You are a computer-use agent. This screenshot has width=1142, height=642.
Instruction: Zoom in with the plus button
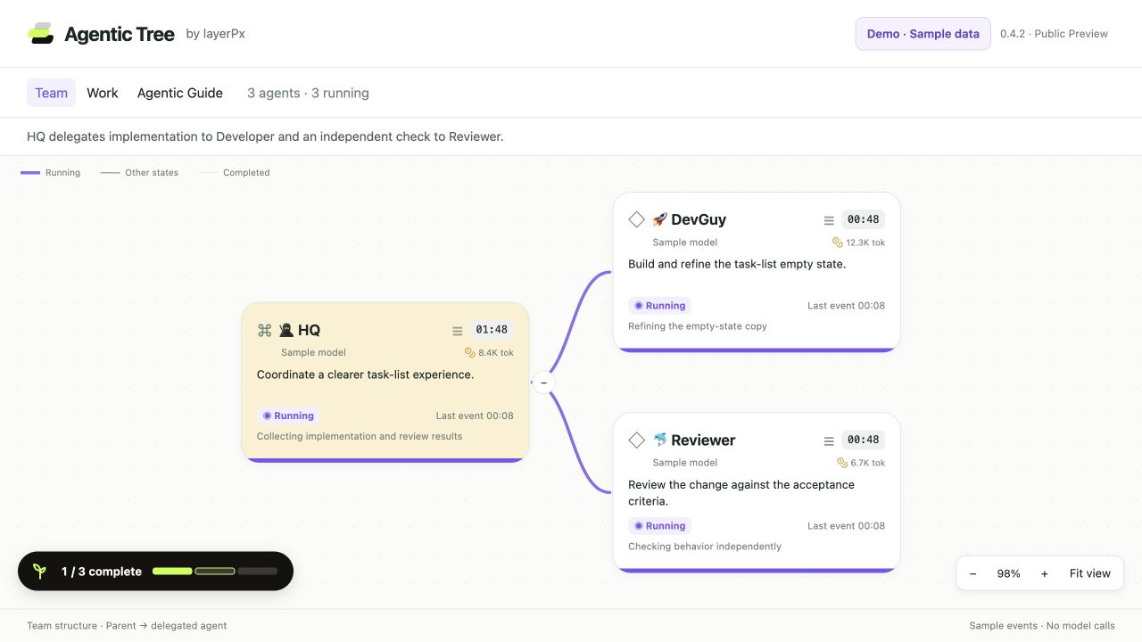(1045, 573)
